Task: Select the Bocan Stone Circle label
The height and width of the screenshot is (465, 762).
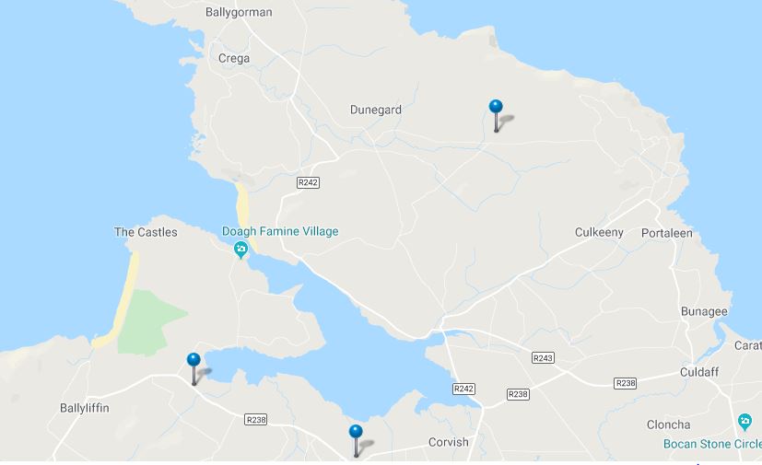Action: (712, 444)
